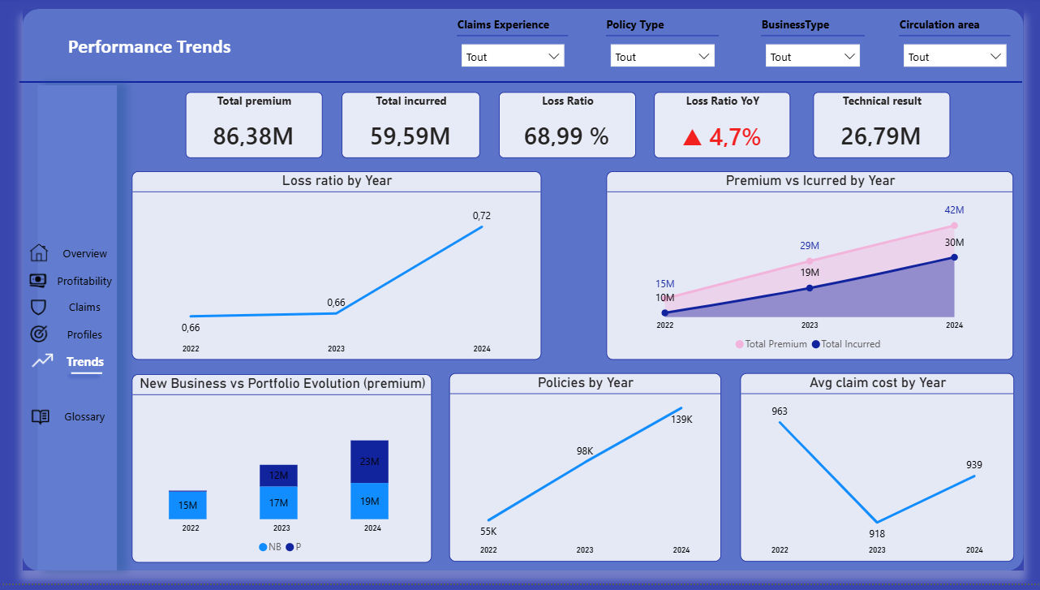This screenshot has width=1040, height=590.
Task: Click the Profitability money icon
Action: (38, 281)
